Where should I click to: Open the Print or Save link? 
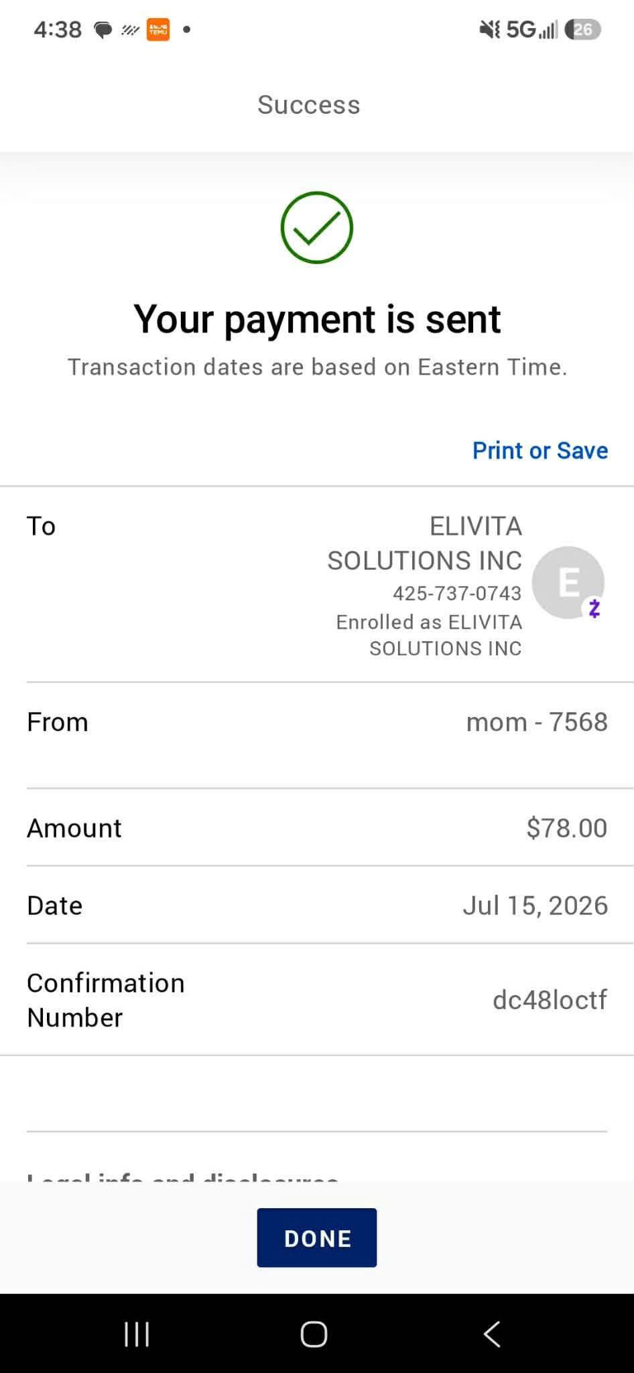[x=540, y=451]
